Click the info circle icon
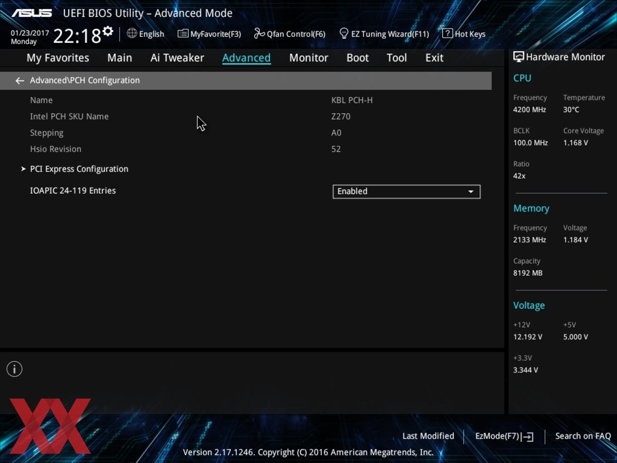 (x=15, y=369)
